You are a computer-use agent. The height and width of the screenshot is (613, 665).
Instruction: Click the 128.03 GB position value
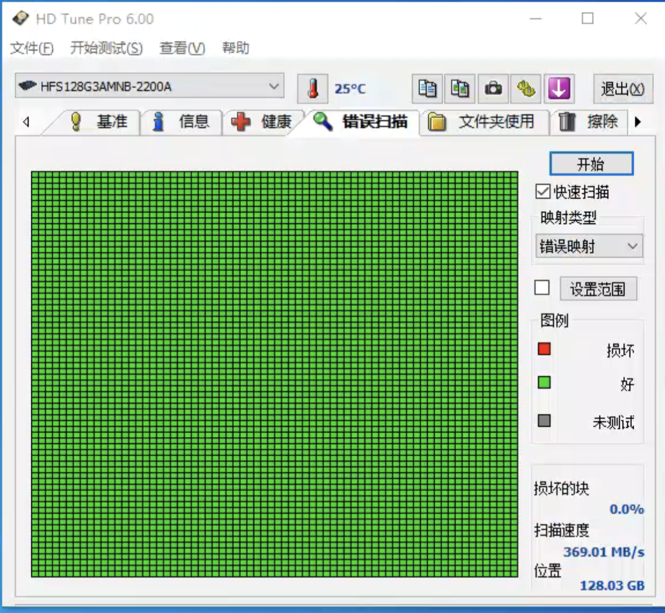(x=612, y=585)
